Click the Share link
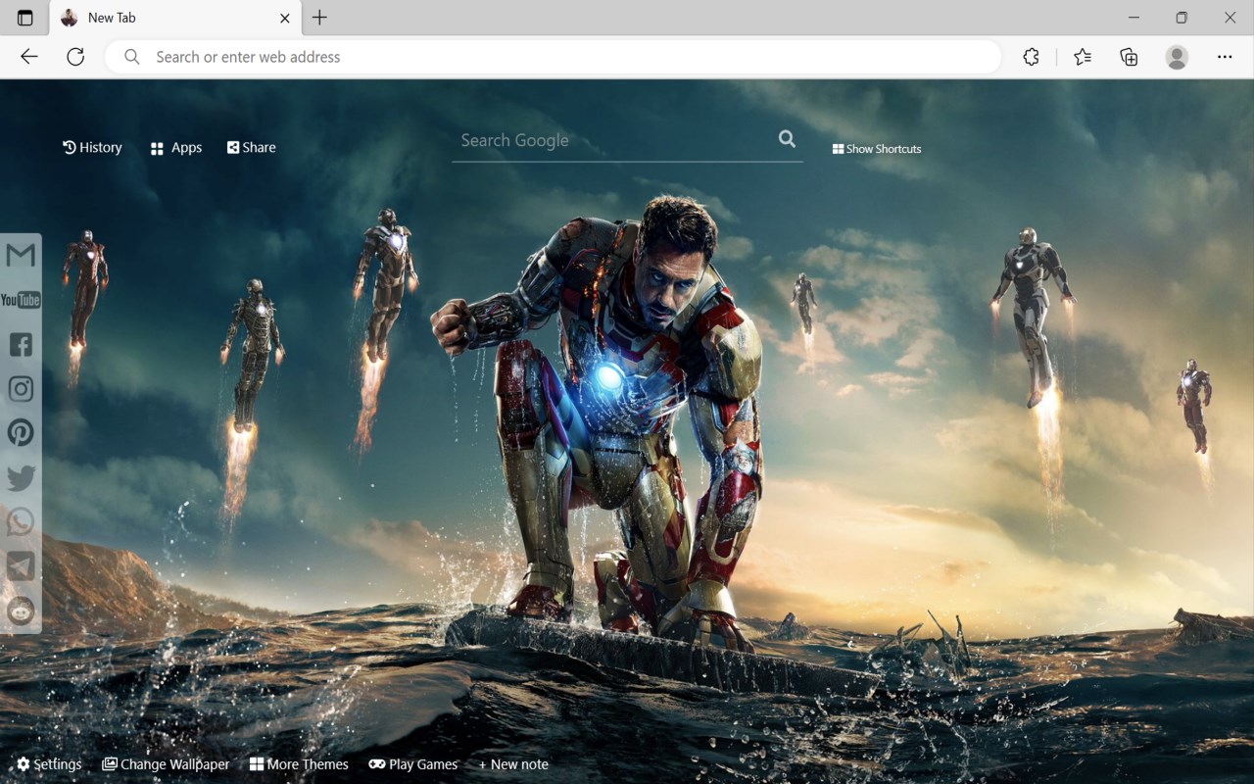The width and height of the screenshot is (1254, 784). point(252,147)
